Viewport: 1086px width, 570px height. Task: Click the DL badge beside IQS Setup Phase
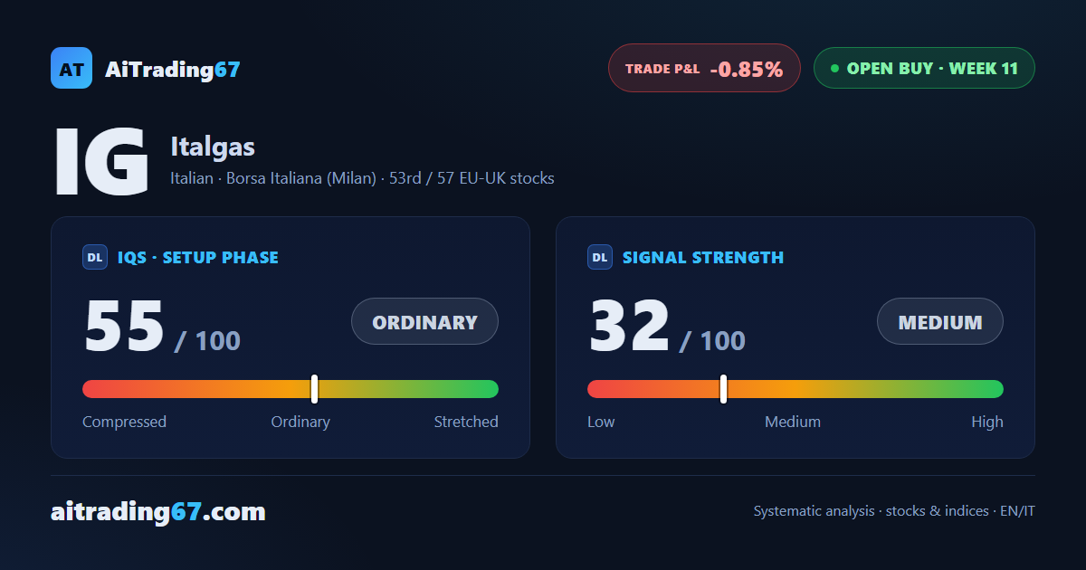95,257
